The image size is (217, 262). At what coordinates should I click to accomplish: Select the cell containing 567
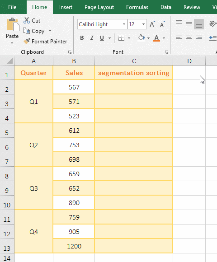pos(74,87)
